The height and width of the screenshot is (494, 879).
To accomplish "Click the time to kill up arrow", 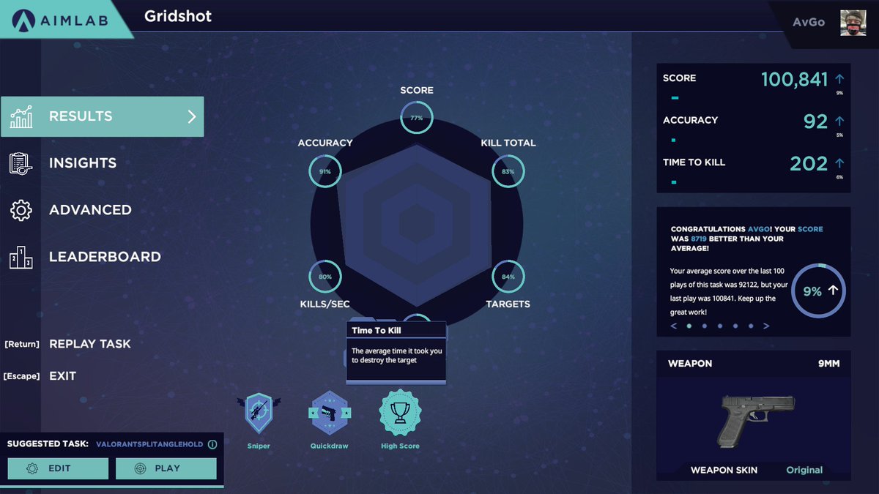I will pos(839,162).
